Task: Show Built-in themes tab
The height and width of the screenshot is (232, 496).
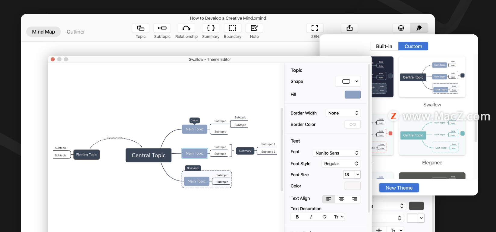Action: pyautogui.click(x=384, y=46)
